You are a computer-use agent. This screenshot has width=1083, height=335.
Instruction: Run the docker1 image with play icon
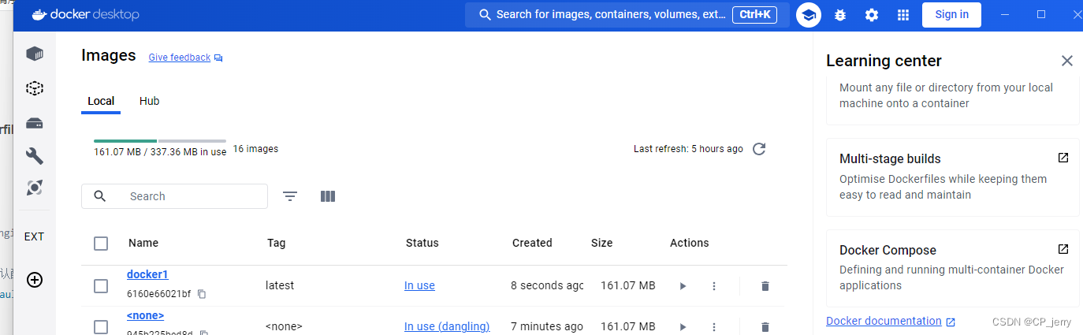[x=683, y=286]
